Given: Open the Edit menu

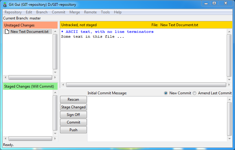Looking at the screenshot, I should click(29, 12).
